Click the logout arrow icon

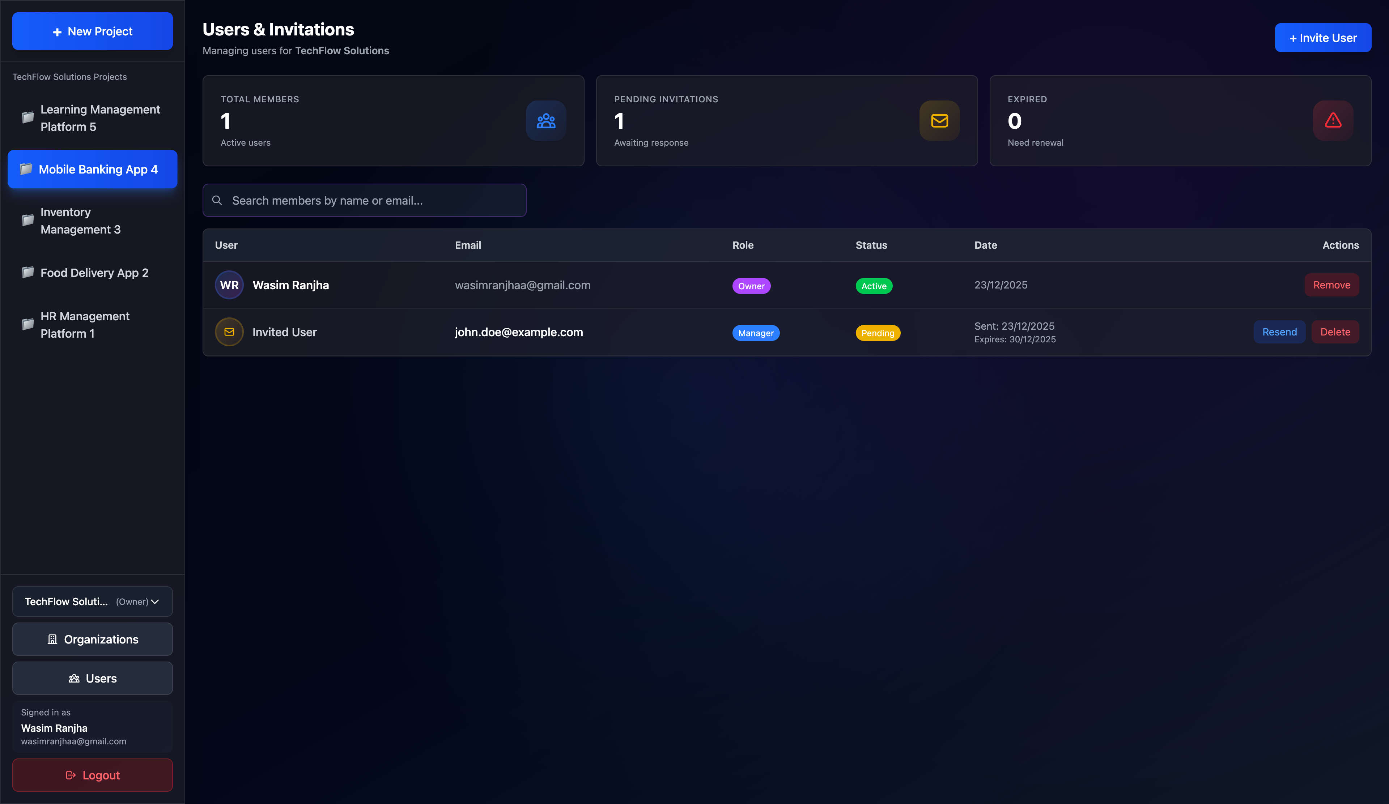tap(71, 775)
